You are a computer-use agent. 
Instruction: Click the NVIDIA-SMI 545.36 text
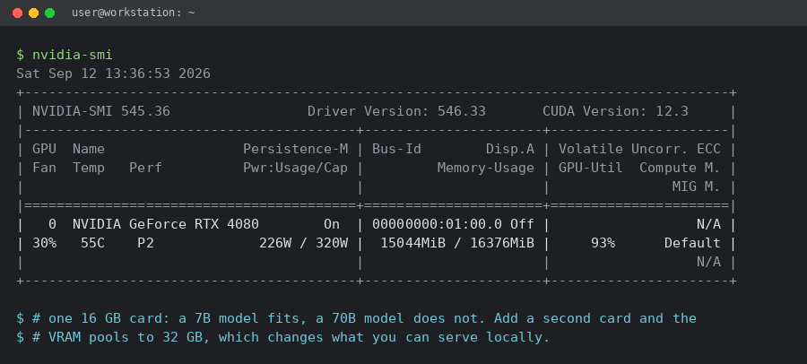(100, 111)
